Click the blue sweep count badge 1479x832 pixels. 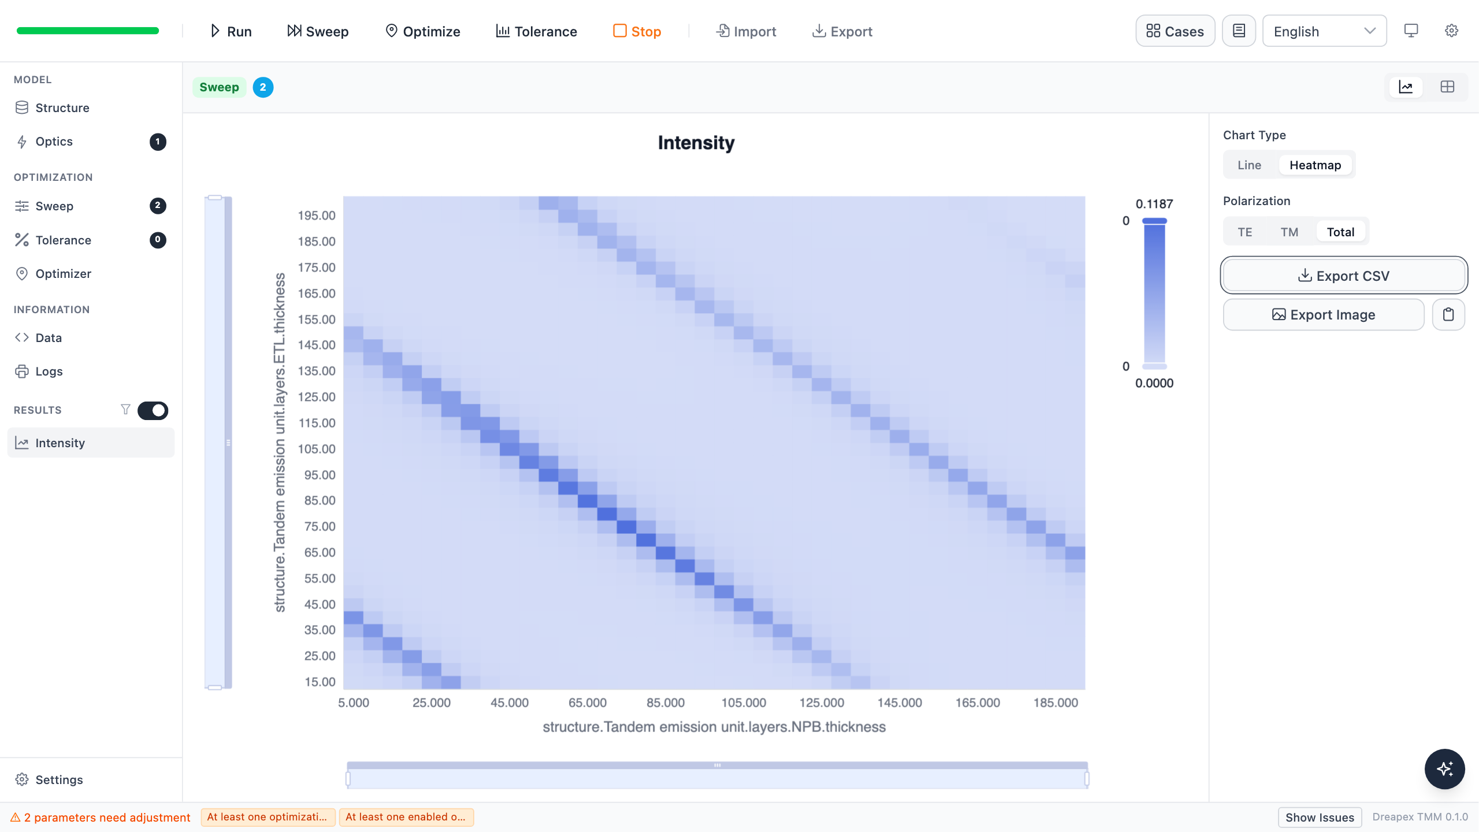point(263,87)
